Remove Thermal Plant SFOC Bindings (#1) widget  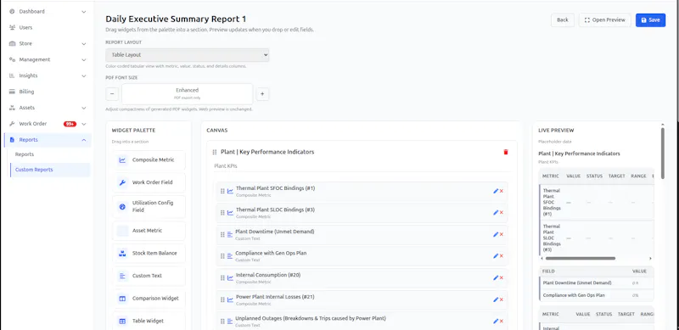pos(502,191)
